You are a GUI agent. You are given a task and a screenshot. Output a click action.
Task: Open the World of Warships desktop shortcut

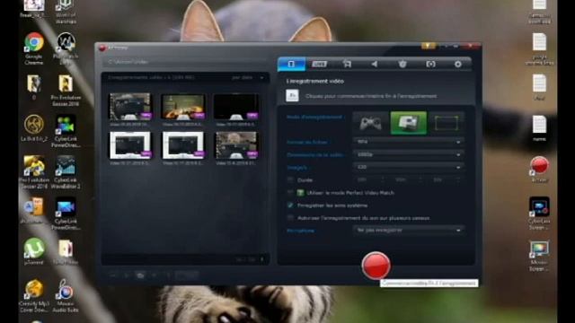click(66, 12)
